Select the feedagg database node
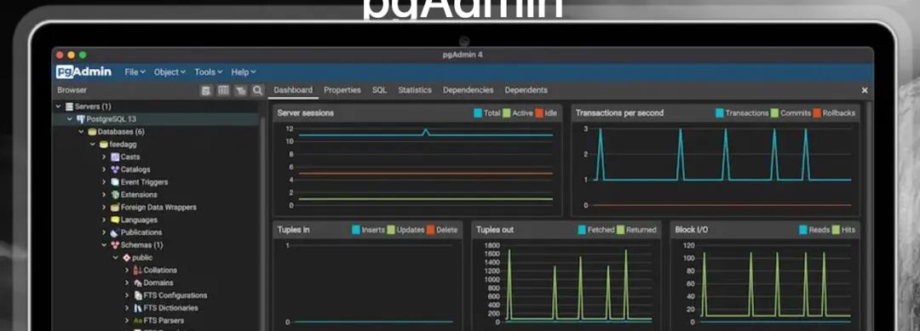The height and width of the screenshot is (331, 920). 123,144
